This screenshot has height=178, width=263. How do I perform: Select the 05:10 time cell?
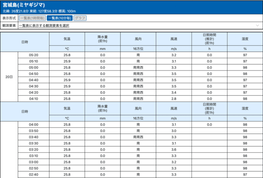click(x=34, y=61)
